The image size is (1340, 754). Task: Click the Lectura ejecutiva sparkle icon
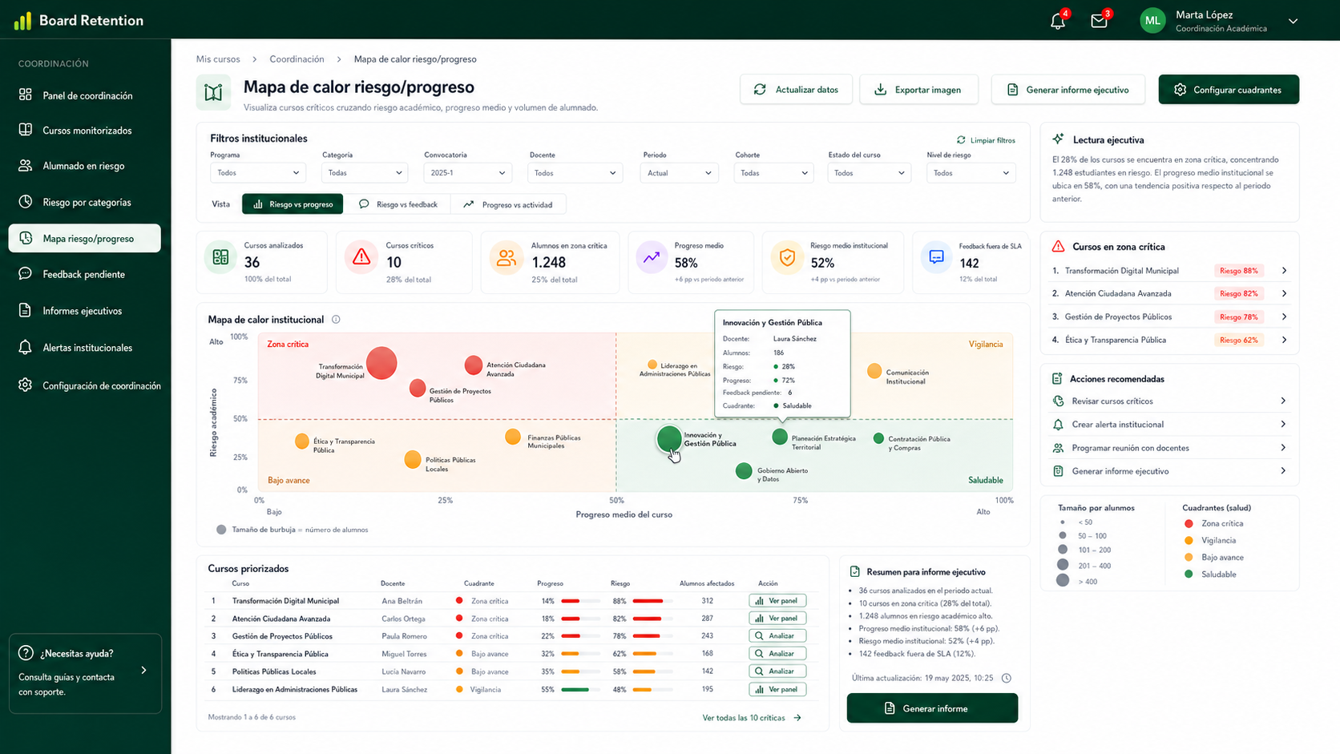(1058, 139)
